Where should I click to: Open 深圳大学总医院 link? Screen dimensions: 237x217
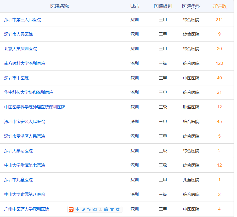pyautogui.click(x=18, y=151)
